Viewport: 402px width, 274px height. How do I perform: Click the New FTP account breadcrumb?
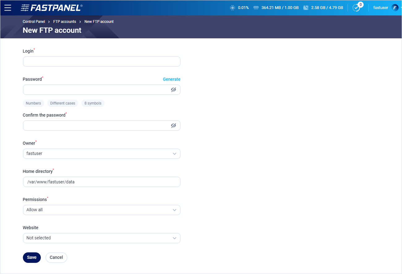pos(99,22)
